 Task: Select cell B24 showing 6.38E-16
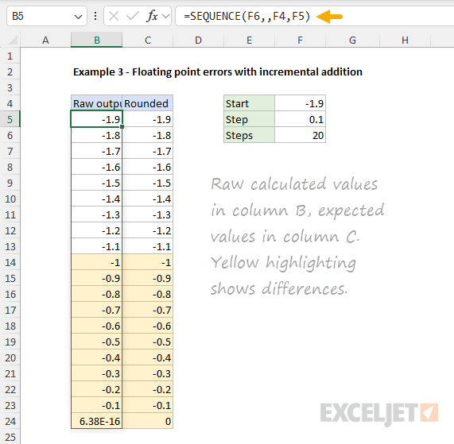tap(97, 421)
